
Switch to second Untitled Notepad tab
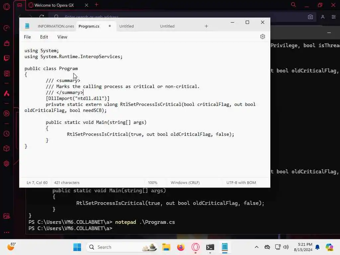[167, 26]
